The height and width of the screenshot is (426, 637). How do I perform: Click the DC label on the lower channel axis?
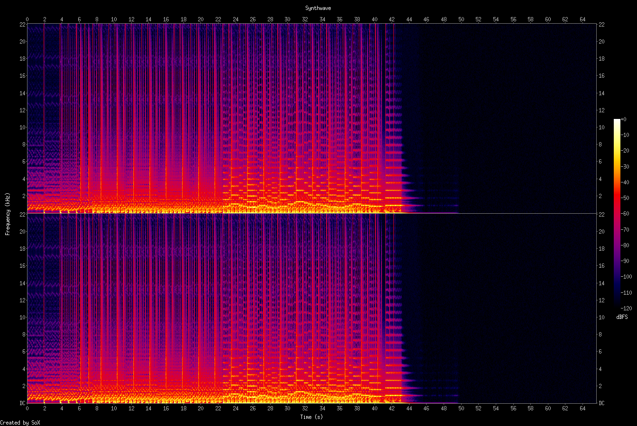tap(21, 402)
